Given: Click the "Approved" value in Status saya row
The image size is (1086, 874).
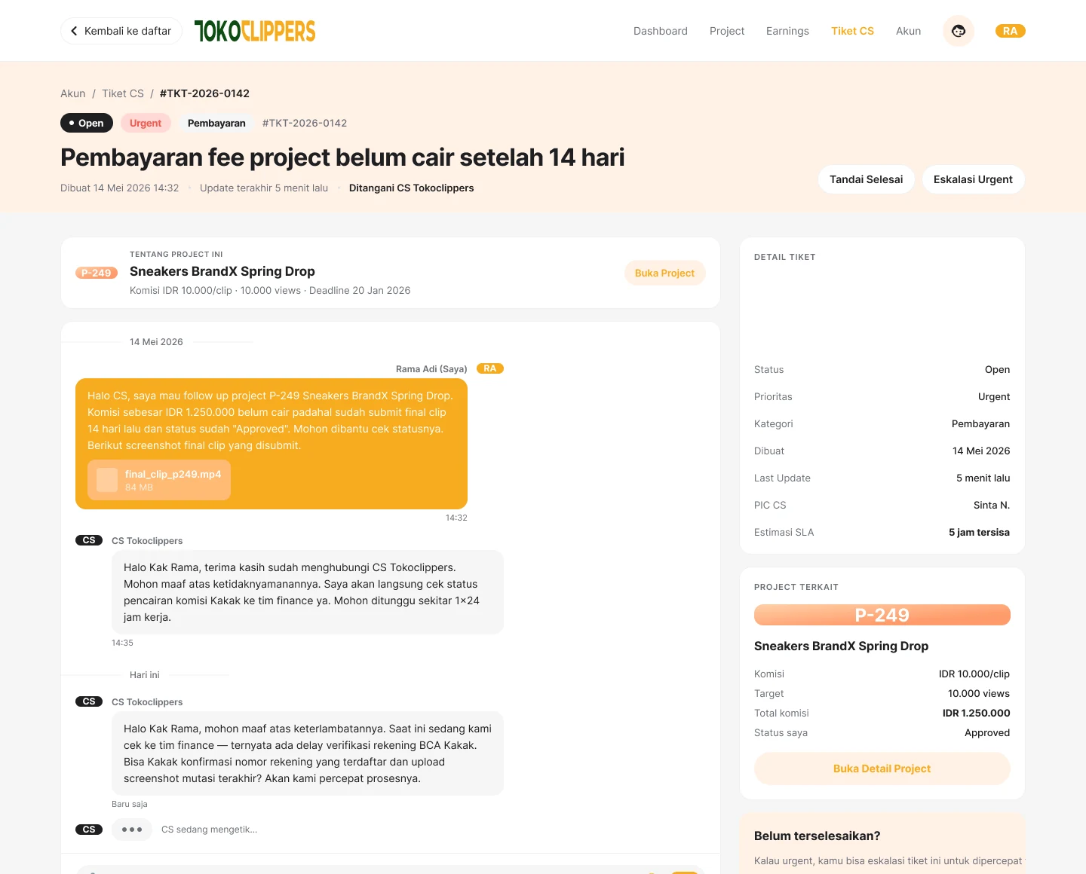Looking at the screenshot, I should click(987, 732).
